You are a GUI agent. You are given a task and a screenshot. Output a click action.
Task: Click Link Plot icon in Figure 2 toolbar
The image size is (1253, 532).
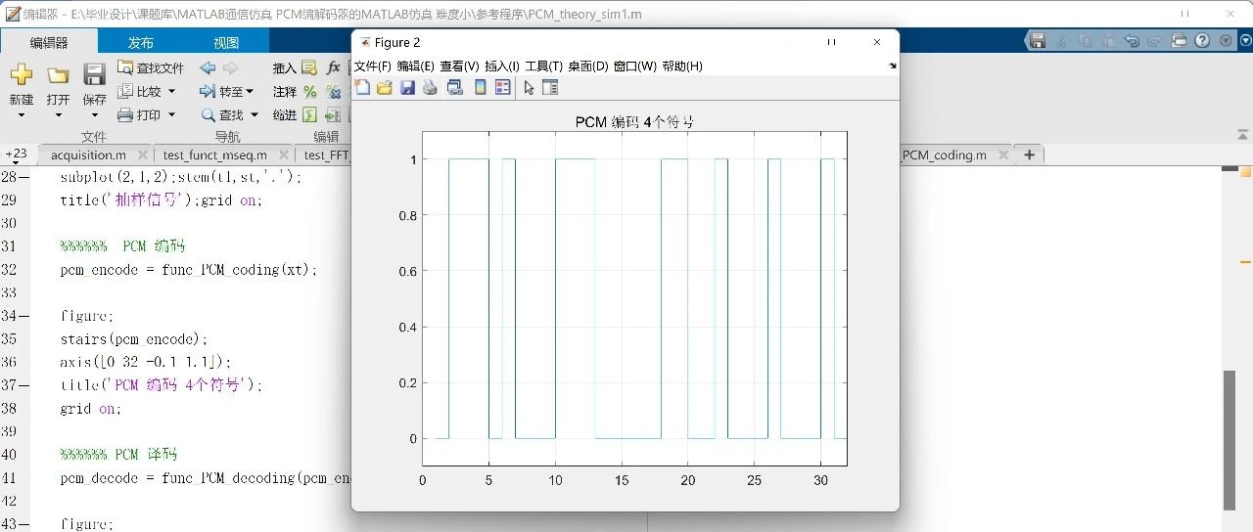[455, 87]
